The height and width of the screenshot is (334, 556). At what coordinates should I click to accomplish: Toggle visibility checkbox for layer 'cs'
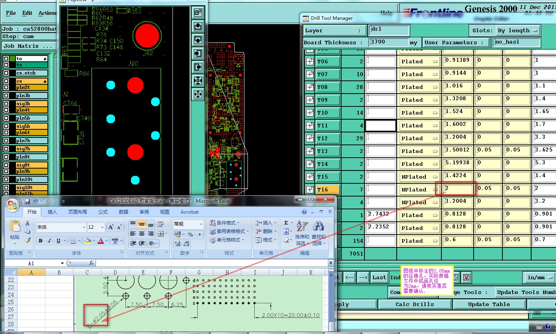pyautogui.click(x=6, y=82)
